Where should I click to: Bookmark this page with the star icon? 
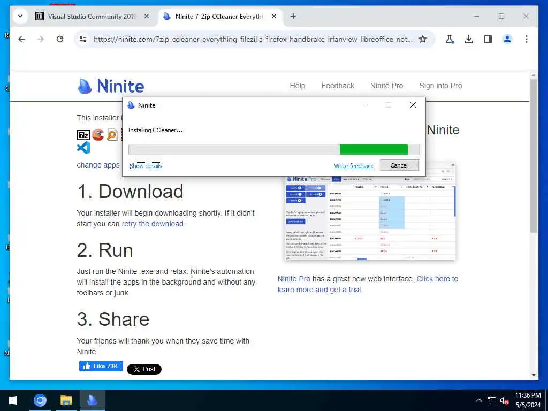tap(423, 39)
